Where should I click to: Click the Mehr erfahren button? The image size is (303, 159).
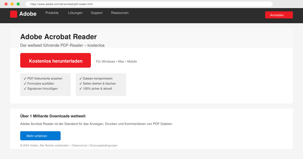(40, 136)
